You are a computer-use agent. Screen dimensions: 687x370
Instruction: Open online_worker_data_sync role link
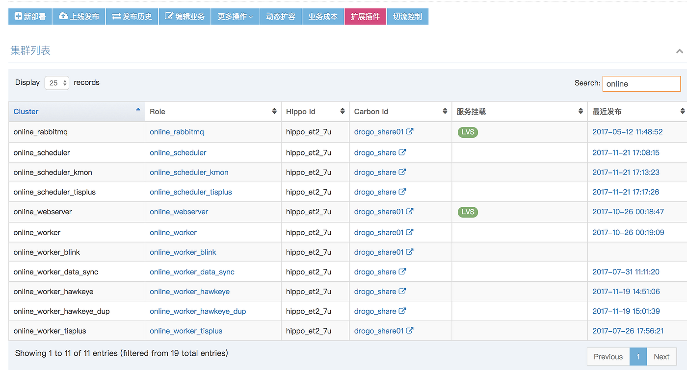point(192,271)
